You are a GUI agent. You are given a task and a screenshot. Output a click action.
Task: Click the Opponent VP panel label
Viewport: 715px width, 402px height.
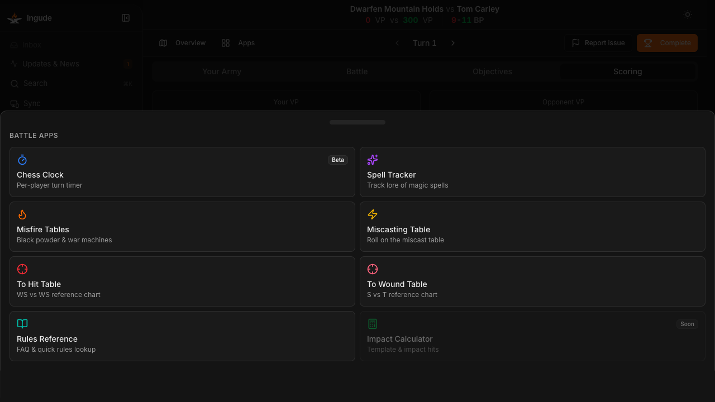tap(563, 102)
